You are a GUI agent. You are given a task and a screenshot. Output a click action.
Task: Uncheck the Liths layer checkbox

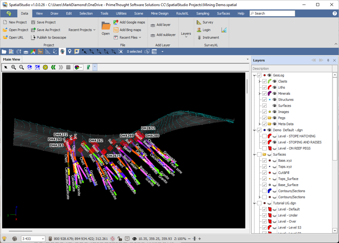(x=265, y=87)
